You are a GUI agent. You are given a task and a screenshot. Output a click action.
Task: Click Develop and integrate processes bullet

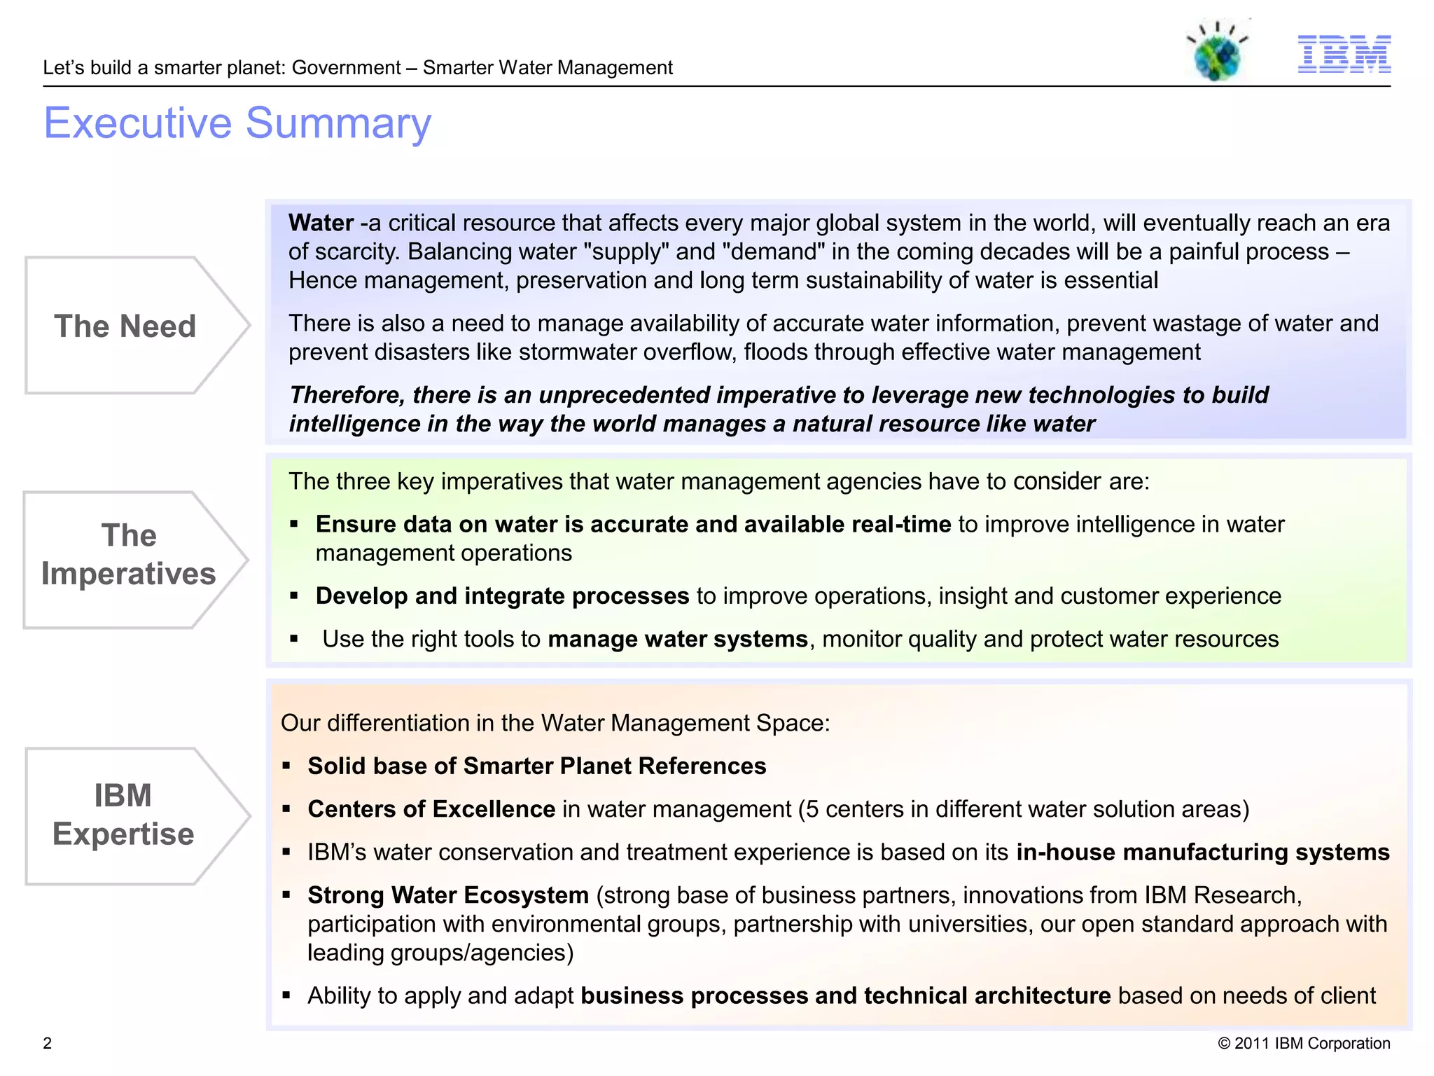(x=502, y=596)
